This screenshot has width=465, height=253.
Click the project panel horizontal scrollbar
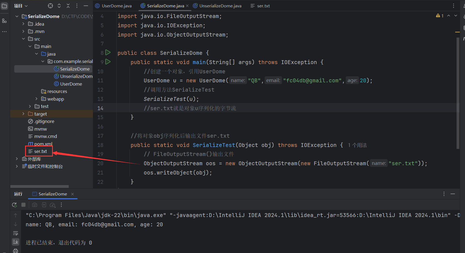coord(40,186)
